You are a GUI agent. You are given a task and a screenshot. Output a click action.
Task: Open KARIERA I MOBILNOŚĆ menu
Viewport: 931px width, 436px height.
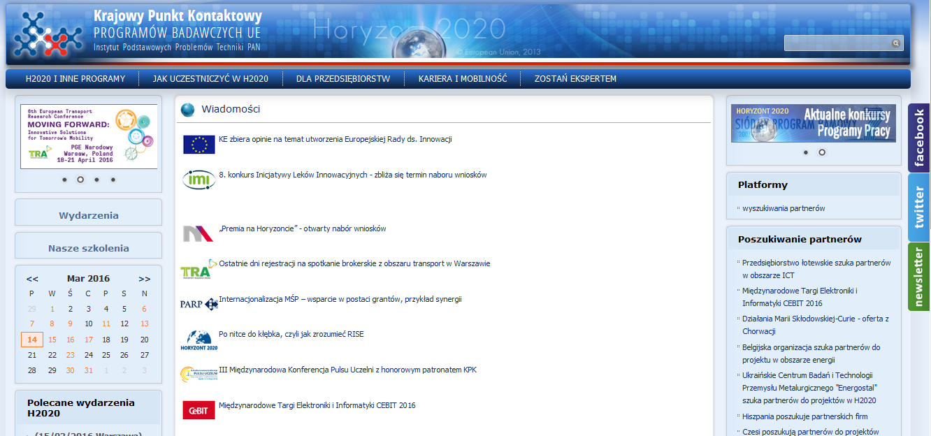coord(463,79)
